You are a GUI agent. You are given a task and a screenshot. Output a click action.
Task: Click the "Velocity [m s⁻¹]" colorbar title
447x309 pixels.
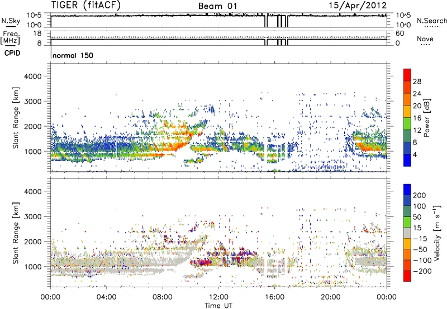click(x=437, y=233)
